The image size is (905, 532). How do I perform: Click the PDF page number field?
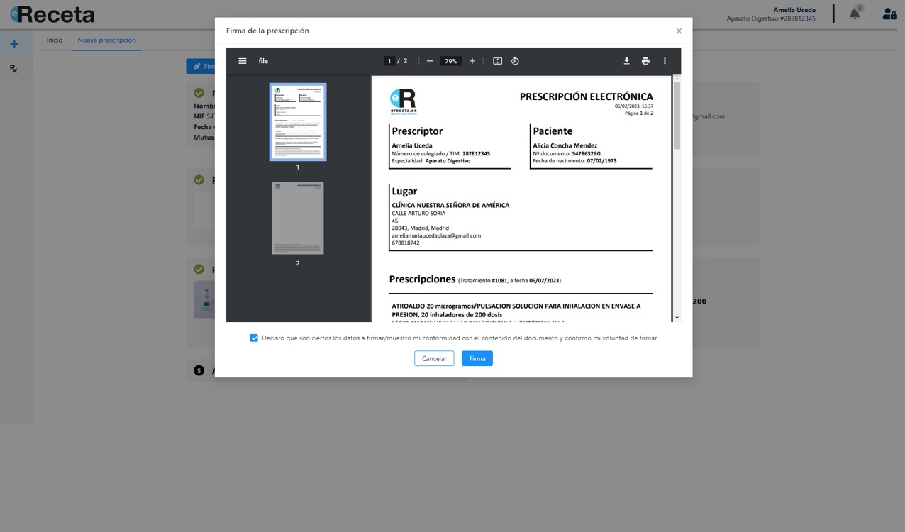click(x=389, y=61)
